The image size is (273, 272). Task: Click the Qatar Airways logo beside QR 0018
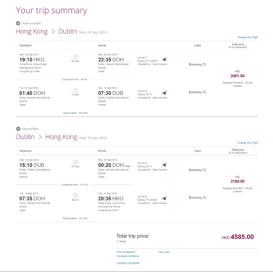[165, 165]
